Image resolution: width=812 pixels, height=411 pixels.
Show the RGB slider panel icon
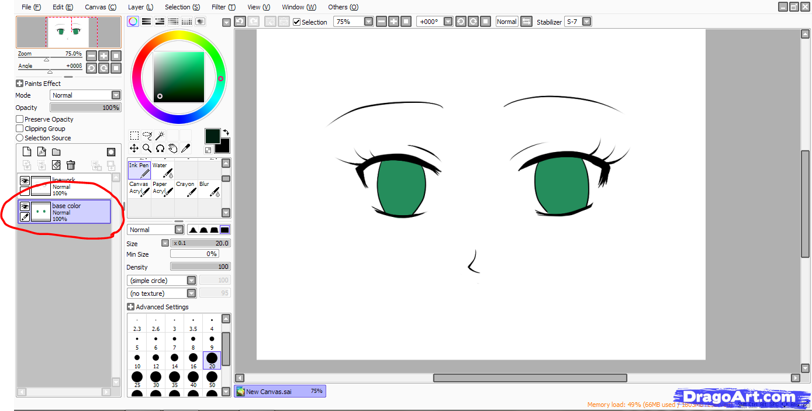coord(146,22)
